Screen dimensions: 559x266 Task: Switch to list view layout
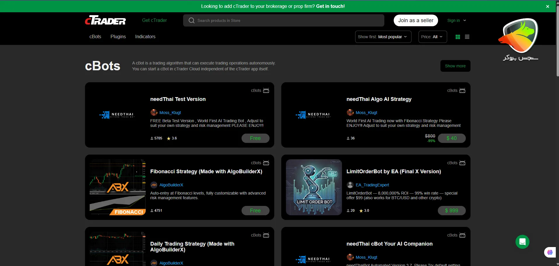pos(467,37)
